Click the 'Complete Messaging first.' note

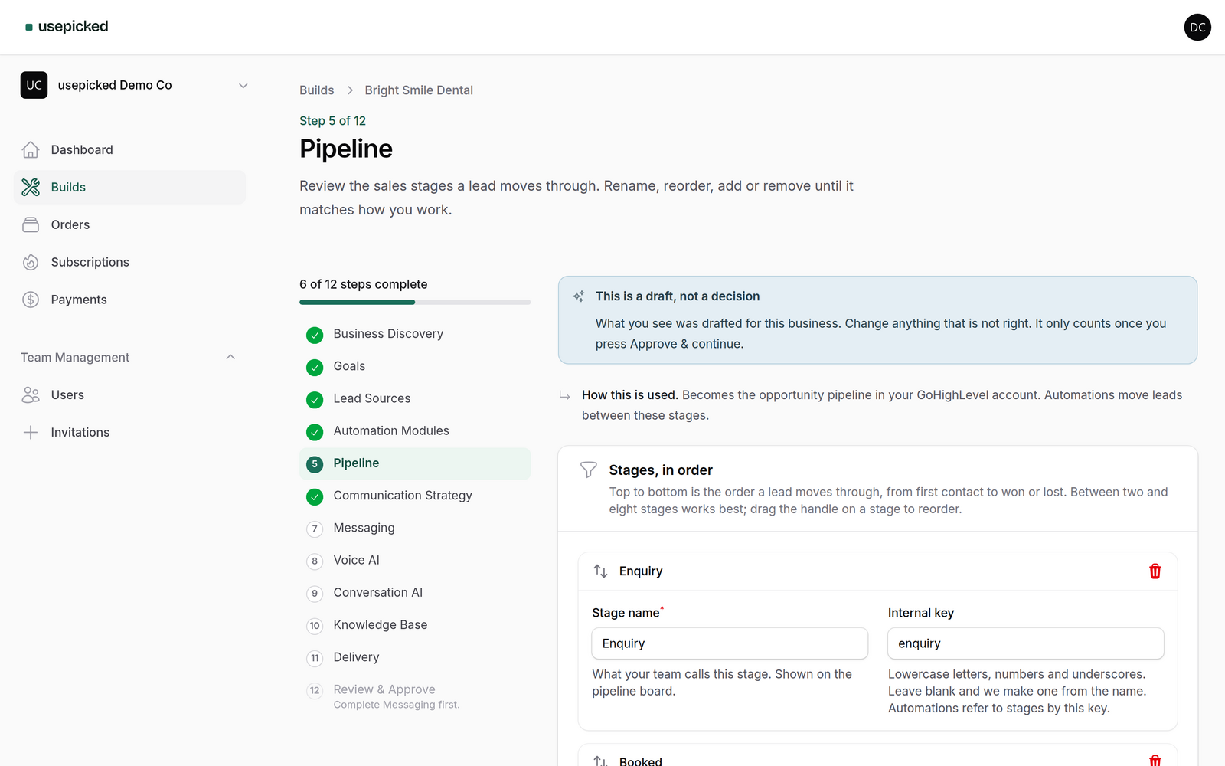click(397, 705)
